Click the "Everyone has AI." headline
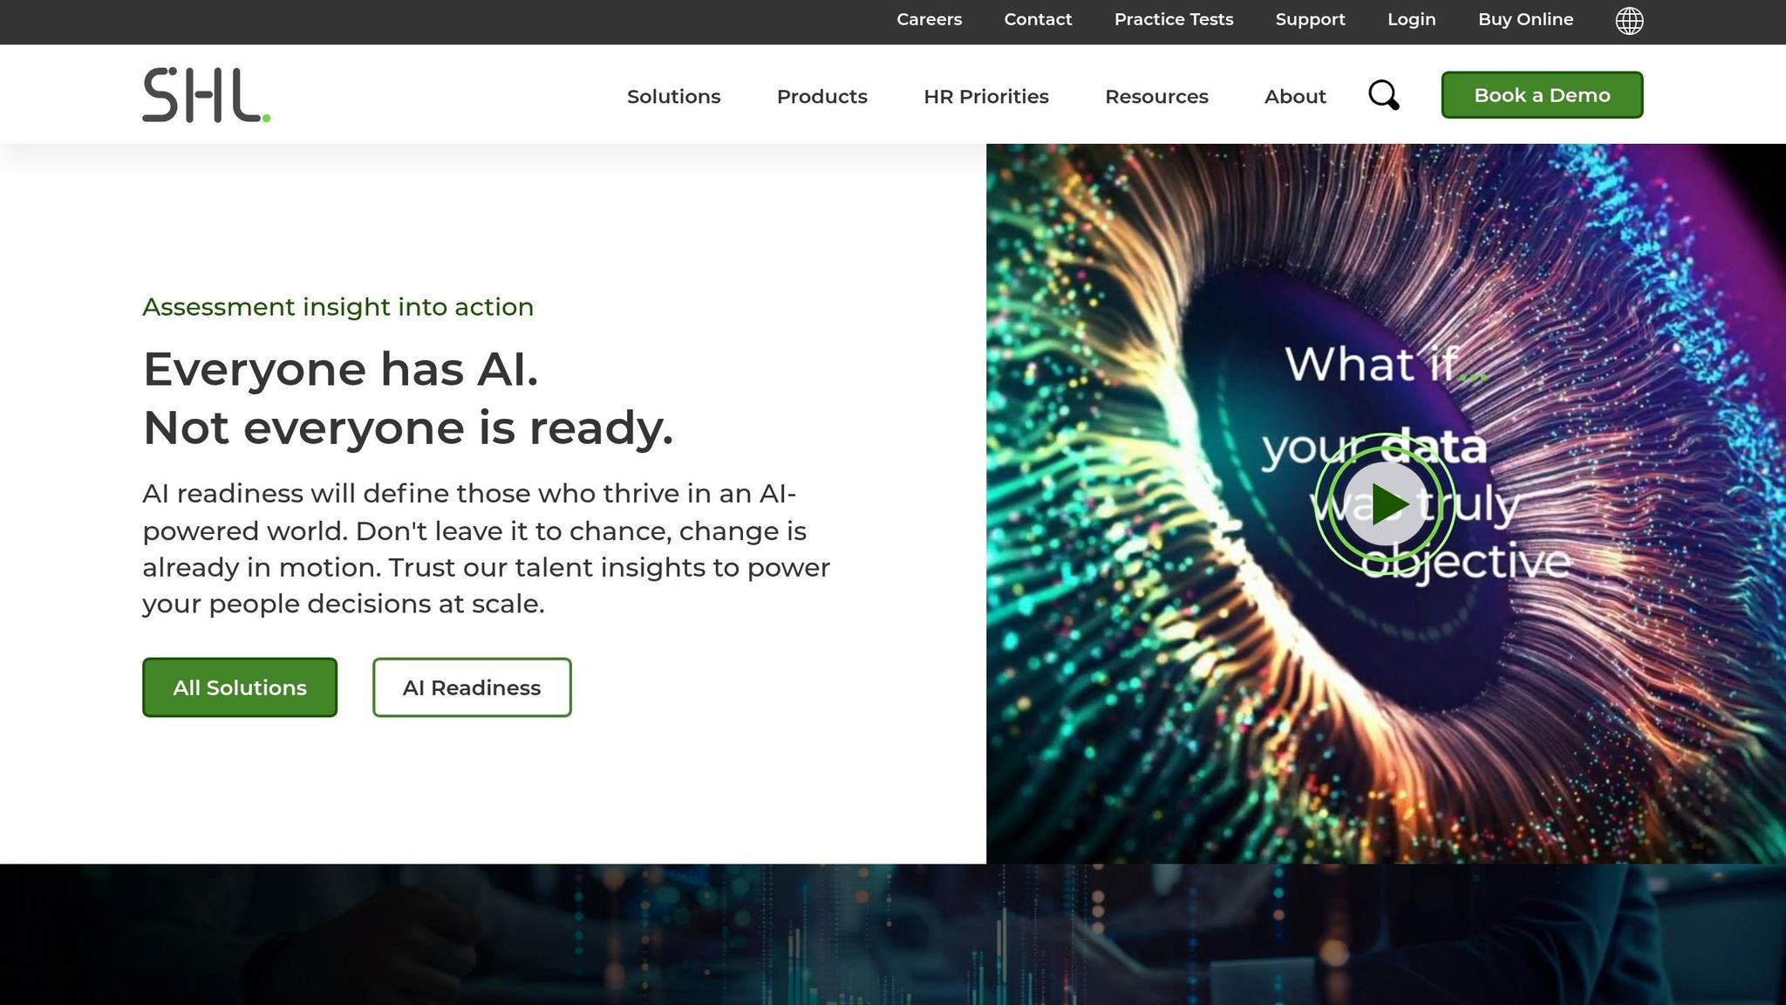The height and width of the screenshot is (1005, 1786). point(341,369)
